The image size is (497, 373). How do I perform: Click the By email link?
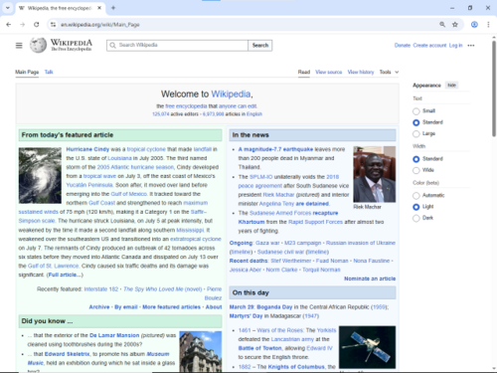tap(126, 307)
